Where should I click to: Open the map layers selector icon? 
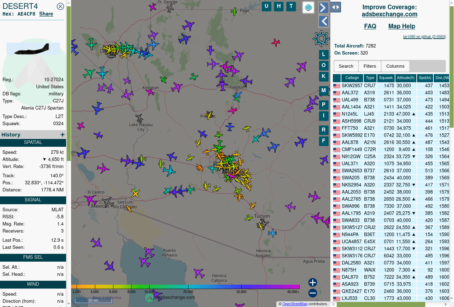click(x=308, y=7)
